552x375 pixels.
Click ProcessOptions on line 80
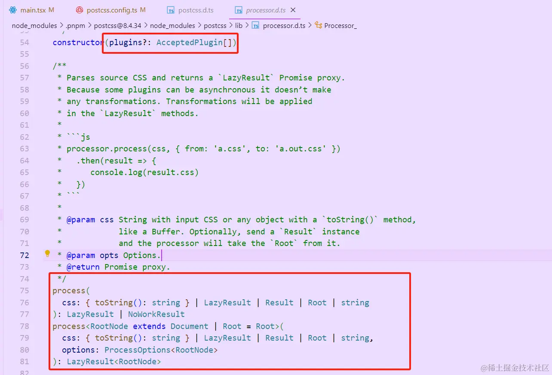click(138, 350)
